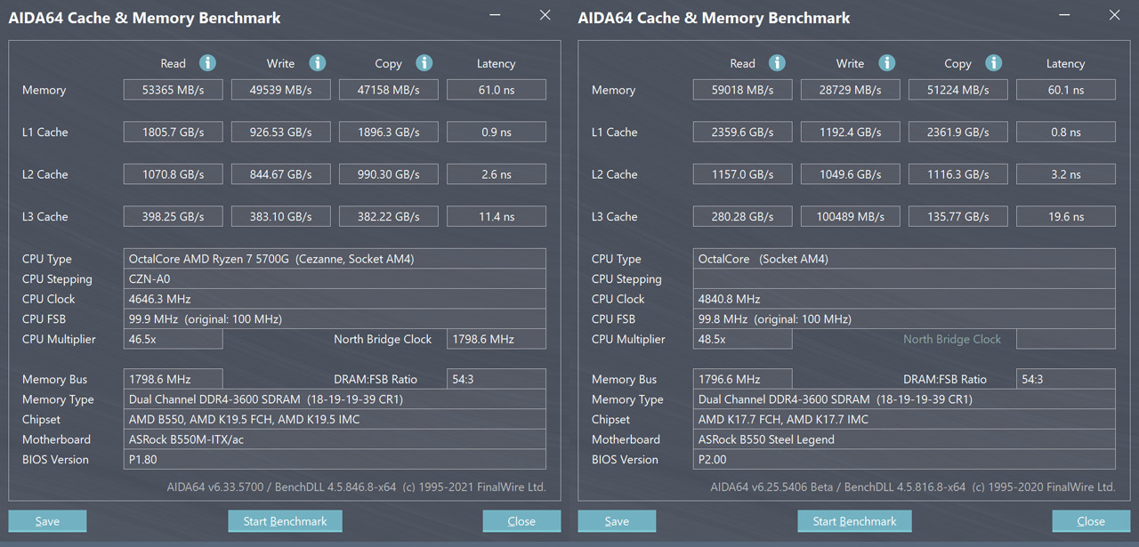The height and width of the screenshot is (547, 1139).
Task: Click the Read info icon in right window
Action: point(777,63)
